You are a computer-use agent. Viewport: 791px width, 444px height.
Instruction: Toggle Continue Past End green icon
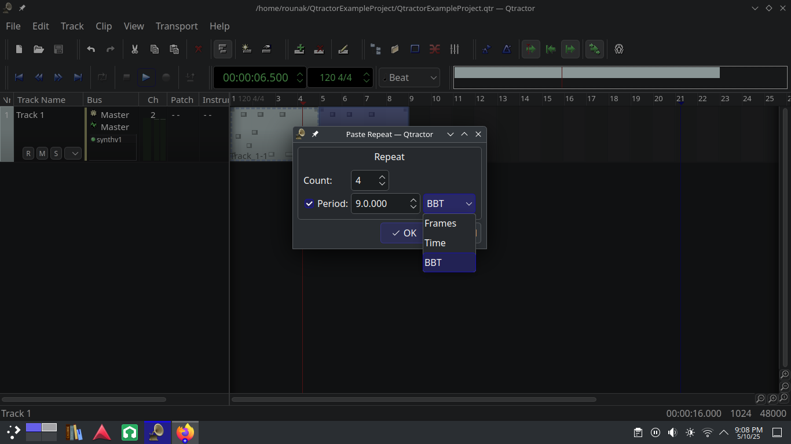(570, 49)
